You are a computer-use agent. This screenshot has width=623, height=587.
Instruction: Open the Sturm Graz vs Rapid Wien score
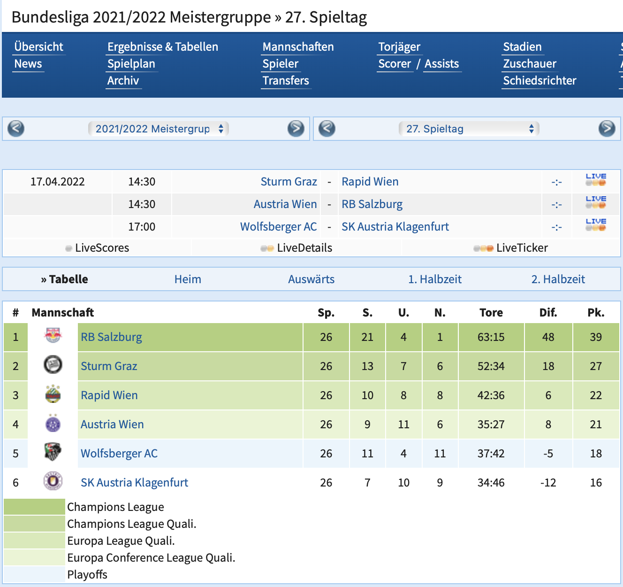point(556,182)
